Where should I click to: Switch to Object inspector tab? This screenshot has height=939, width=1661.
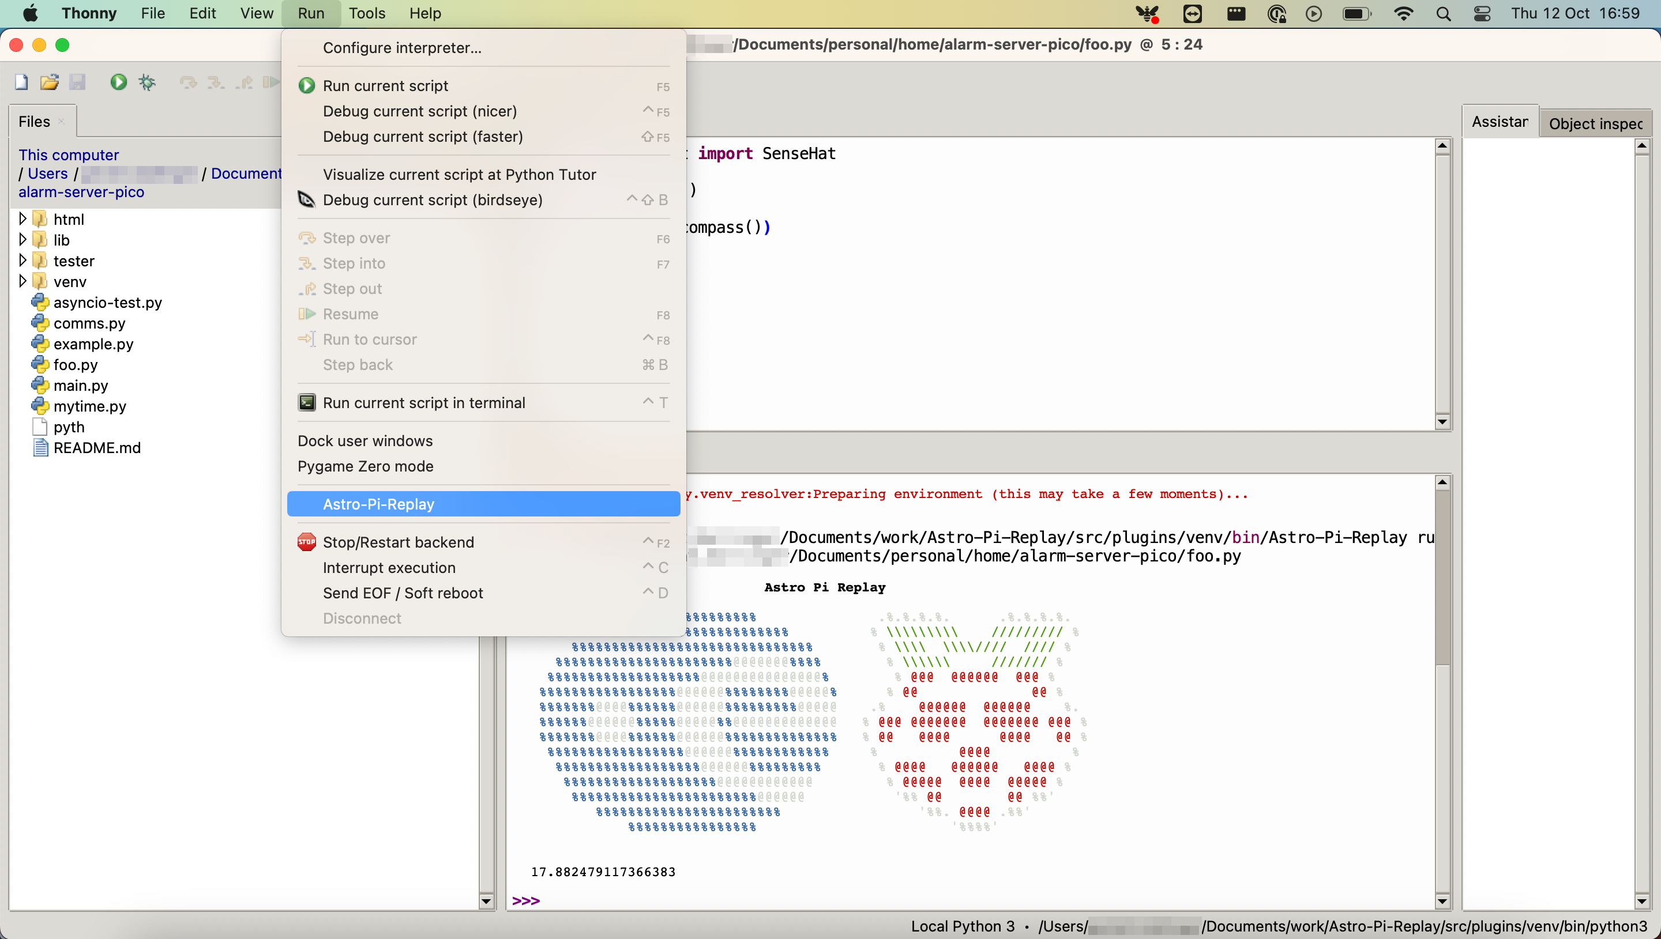pos(1595,123)
